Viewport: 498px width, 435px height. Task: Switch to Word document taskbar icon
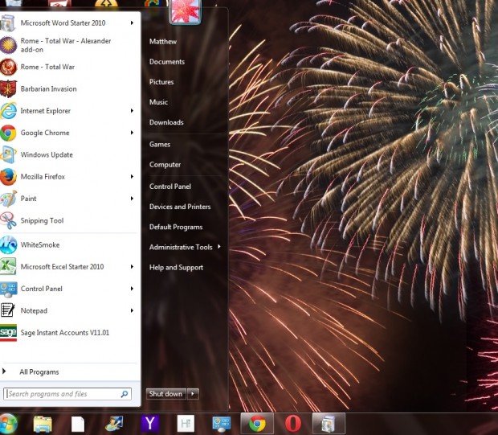pos(329,424)
